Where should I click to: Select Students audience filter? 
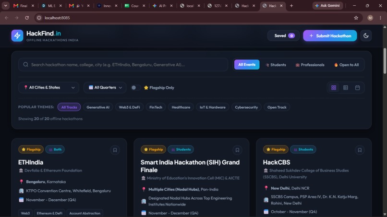pos(276,65)
